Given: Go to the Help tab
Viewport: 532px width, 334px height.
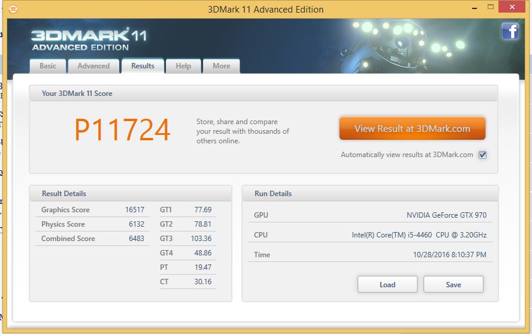Looking at the screenshot, I should point(183,66).
